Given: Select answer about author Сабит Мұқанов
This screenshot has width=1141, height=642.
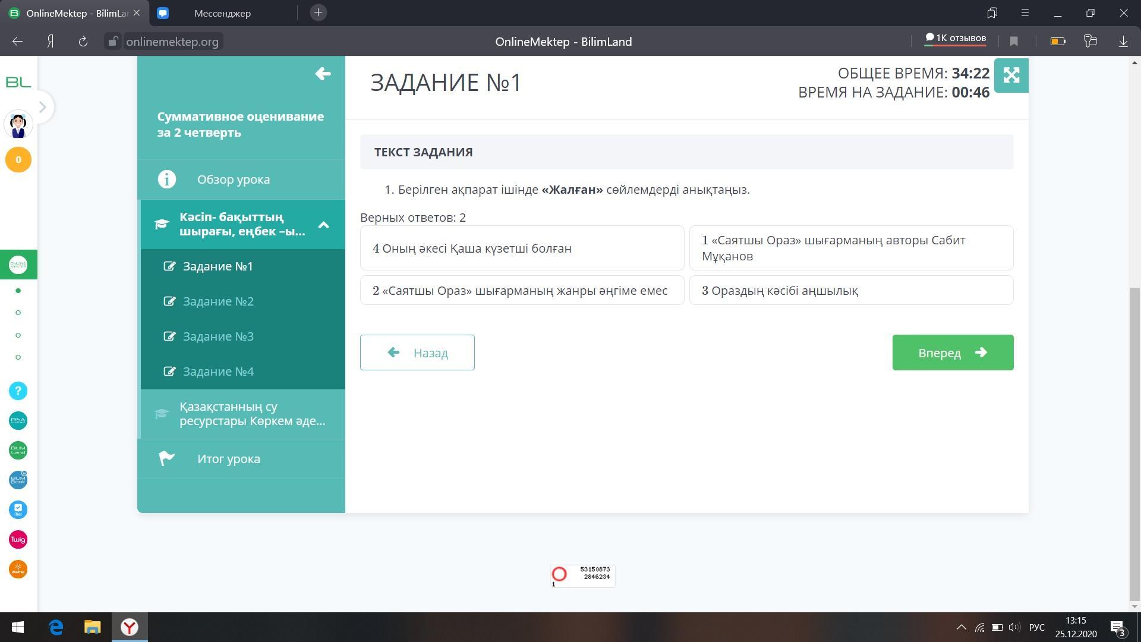Looking at the screenshot, I should click(851, 248).
